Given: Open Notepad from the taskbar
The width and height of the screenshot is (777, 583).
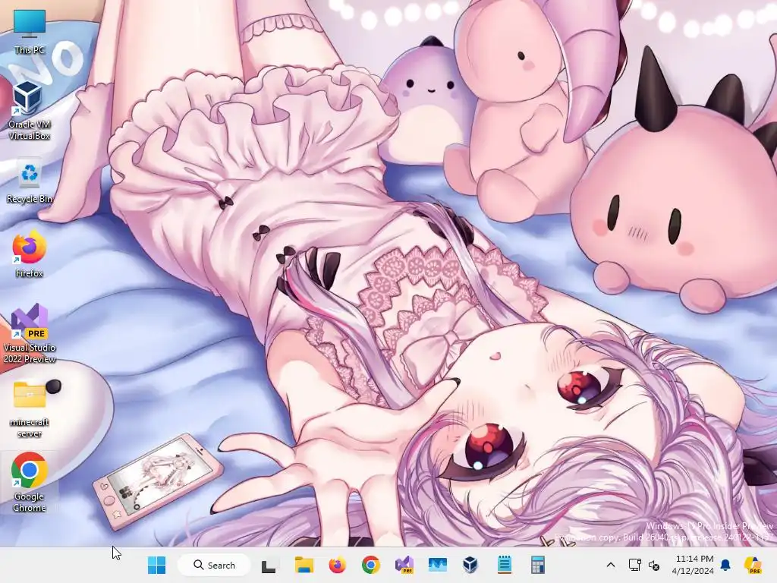Looking at the screenshot, I should [x=505, y=565].
